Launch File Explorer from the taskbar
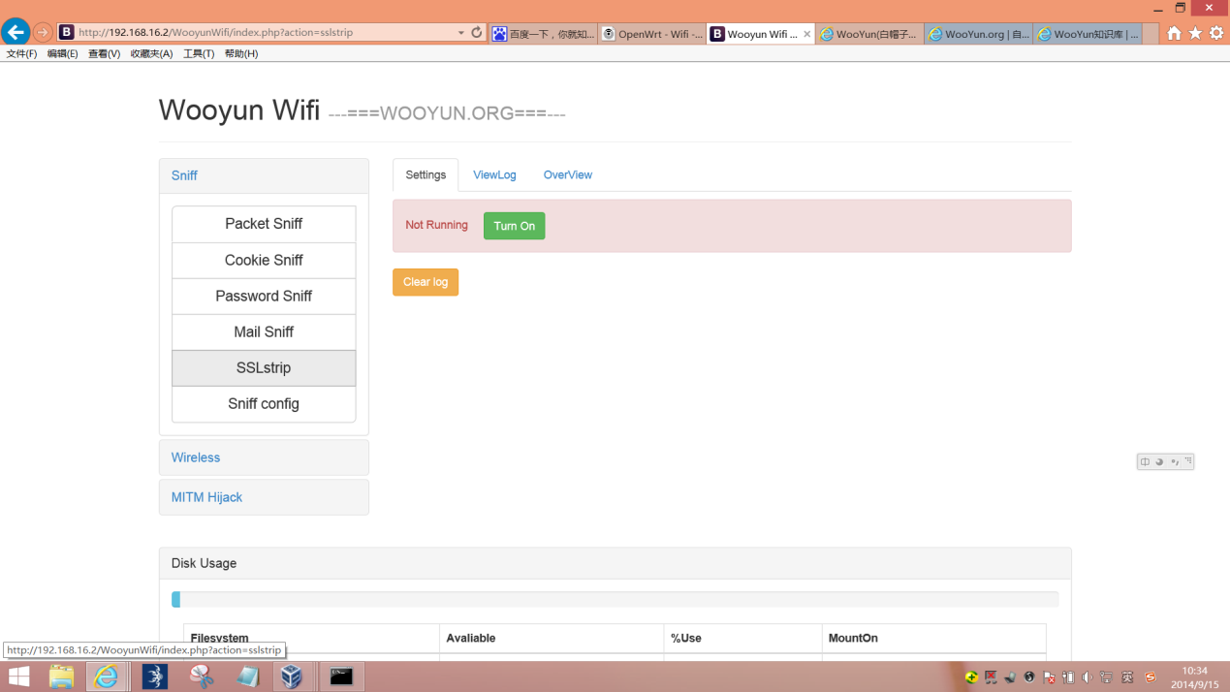This screenshot has width=1230, height=692. pos(61,676)
